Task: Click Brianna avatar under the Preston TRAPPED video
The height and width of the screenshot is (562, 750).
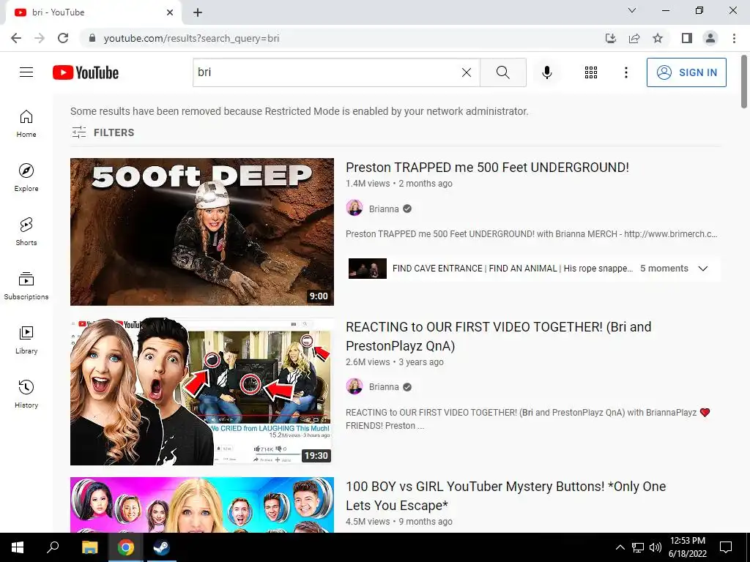Action: pyautogui.click(x=354, y=209)
